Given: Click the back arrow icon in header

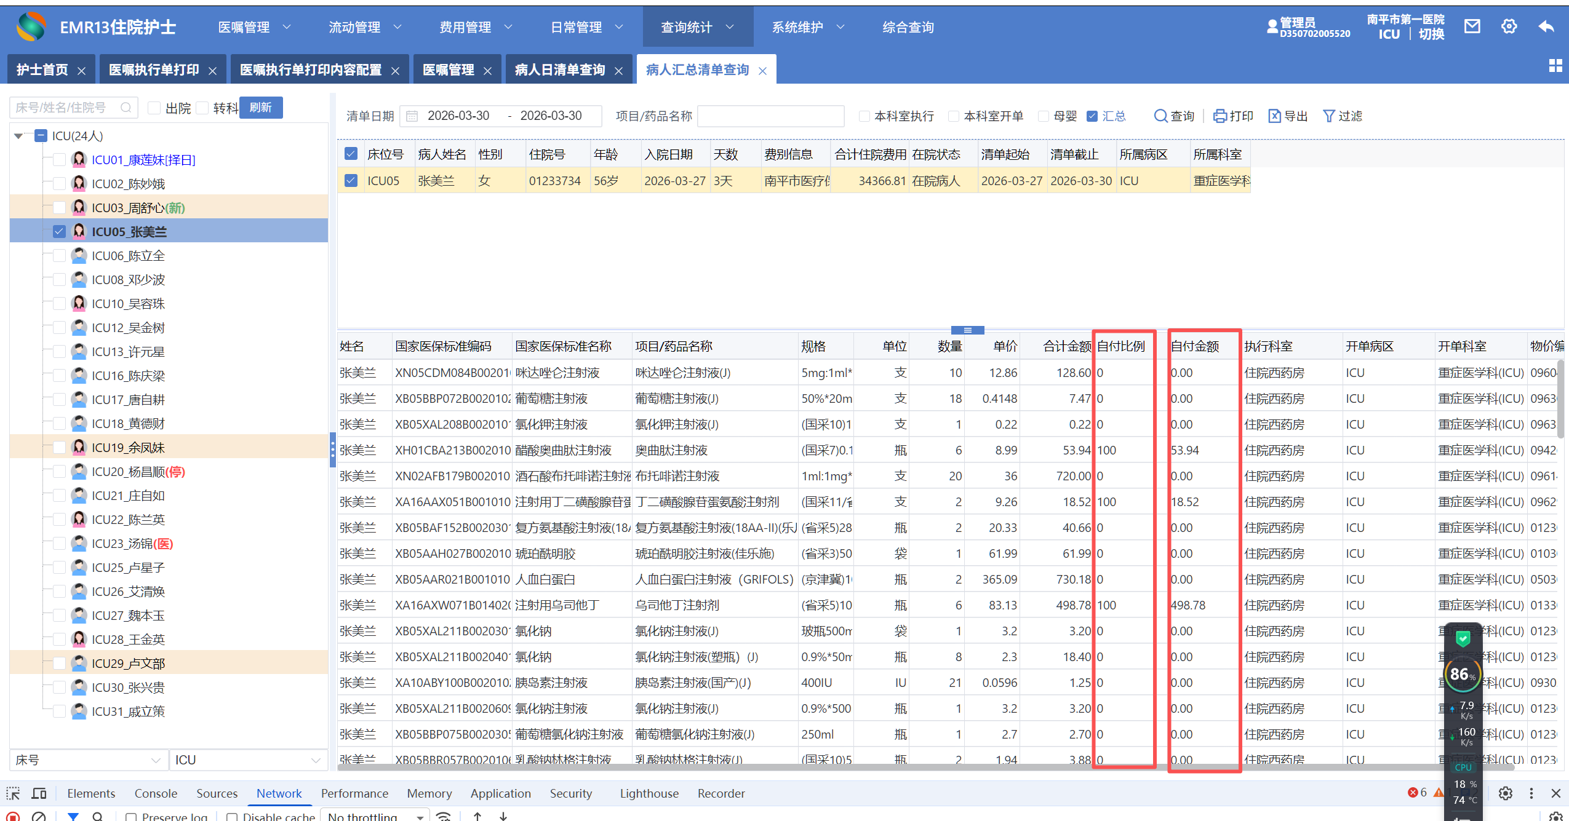Looking at the screenshot, I should [1546, 26].
